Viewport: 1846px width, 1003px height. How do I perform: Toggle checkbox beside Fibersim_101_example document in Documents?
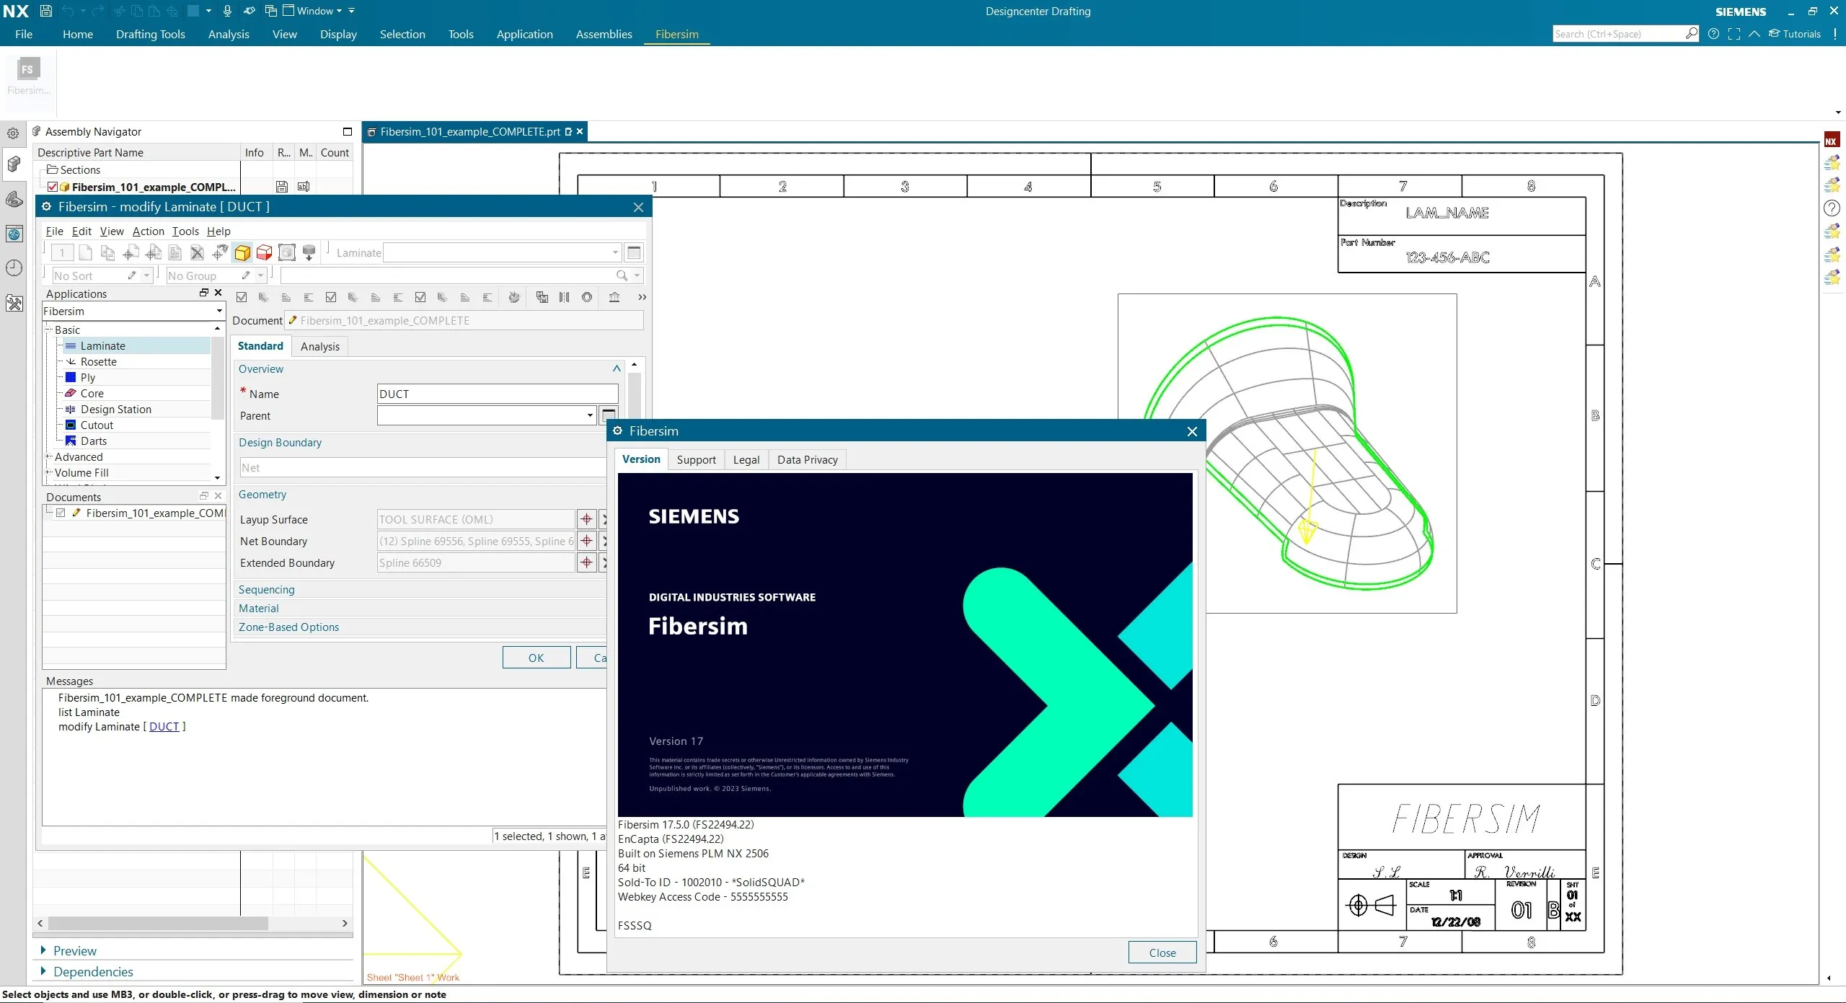[61, 513]
